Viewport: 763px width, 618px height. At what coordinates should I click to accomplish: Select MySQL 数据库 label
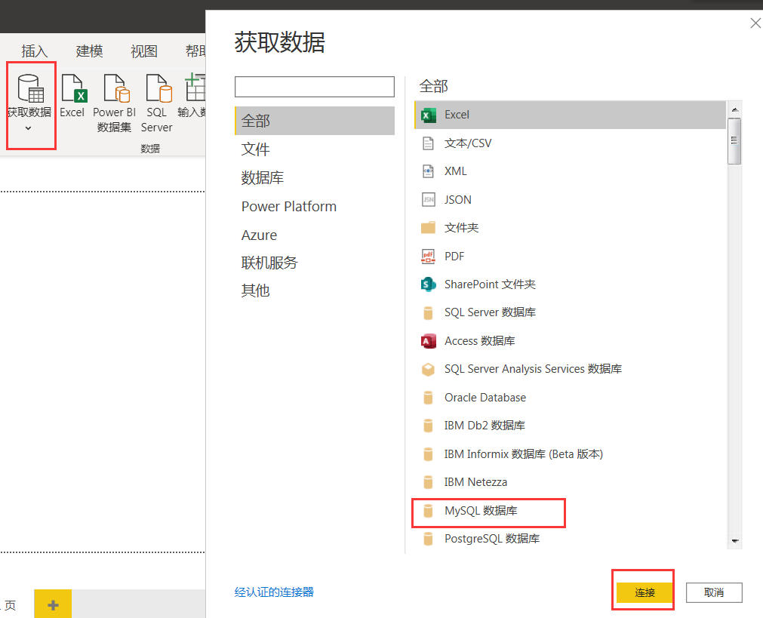pyautogui.click(x=481, y=510)
